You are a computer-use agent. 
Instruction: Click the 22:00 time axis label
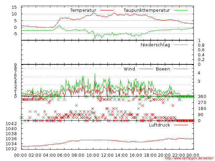click(179, 155)
